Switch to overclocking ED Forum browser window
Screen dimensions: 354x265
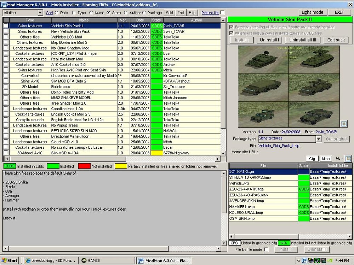pyautogui.click(x=50, y=261)
